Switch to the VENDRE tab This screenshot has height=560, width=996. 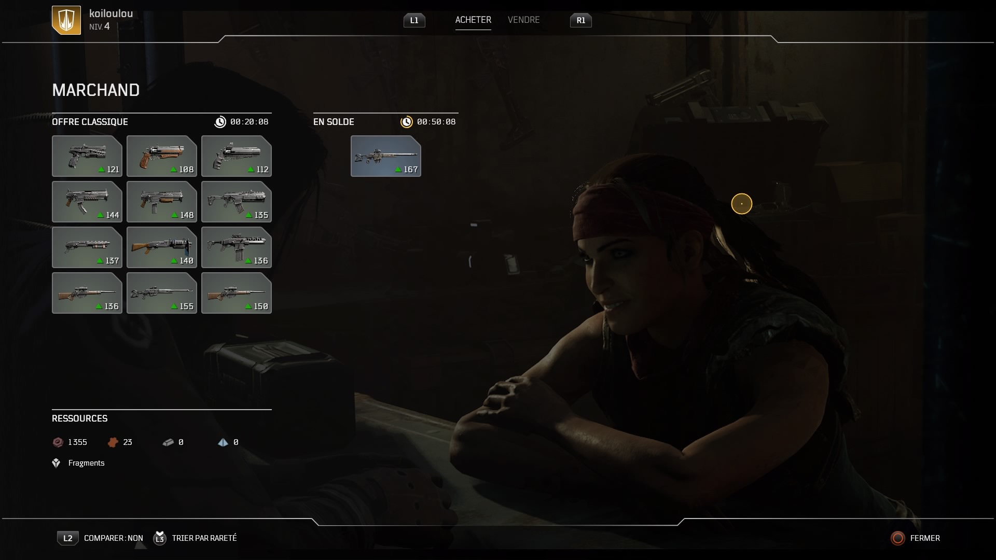click(x=523, y=20)
